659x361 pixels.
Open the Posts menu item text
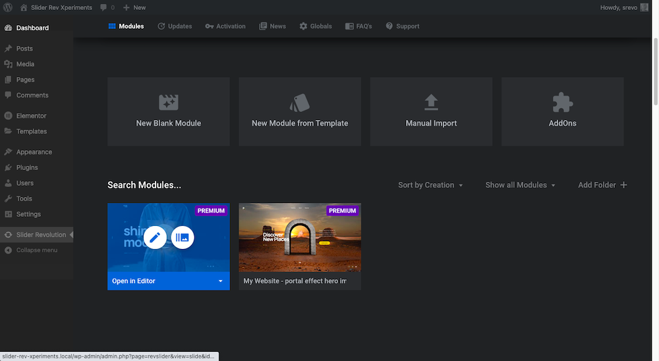pos(24,48)
